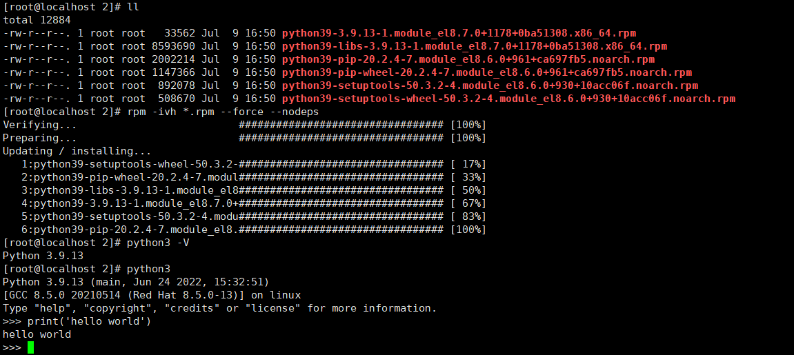
Task: Click the 'total 12884' line
Action: (x=37, y=20)
